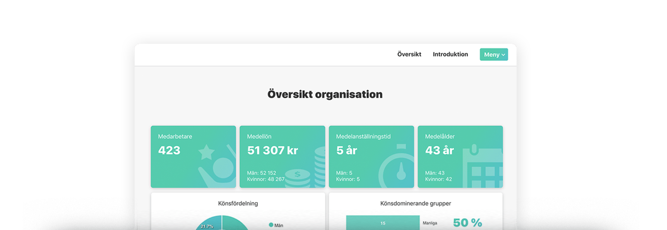
Task: Select the Medellön 51 307 kr card
Action: (x=282, y=157)
